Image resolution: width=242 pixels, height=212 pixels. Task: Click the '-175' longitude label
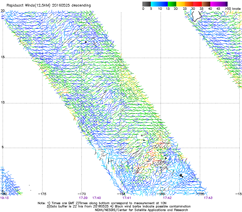[42, 194]
